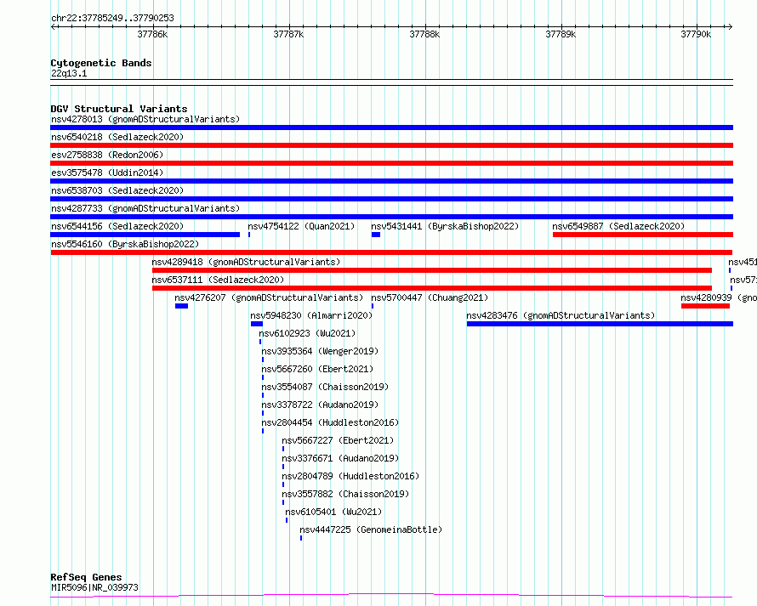The height and width of the screenshot is (606, 757).
Task: Click the red bar under nsv4280939
Action: [705, 306]
